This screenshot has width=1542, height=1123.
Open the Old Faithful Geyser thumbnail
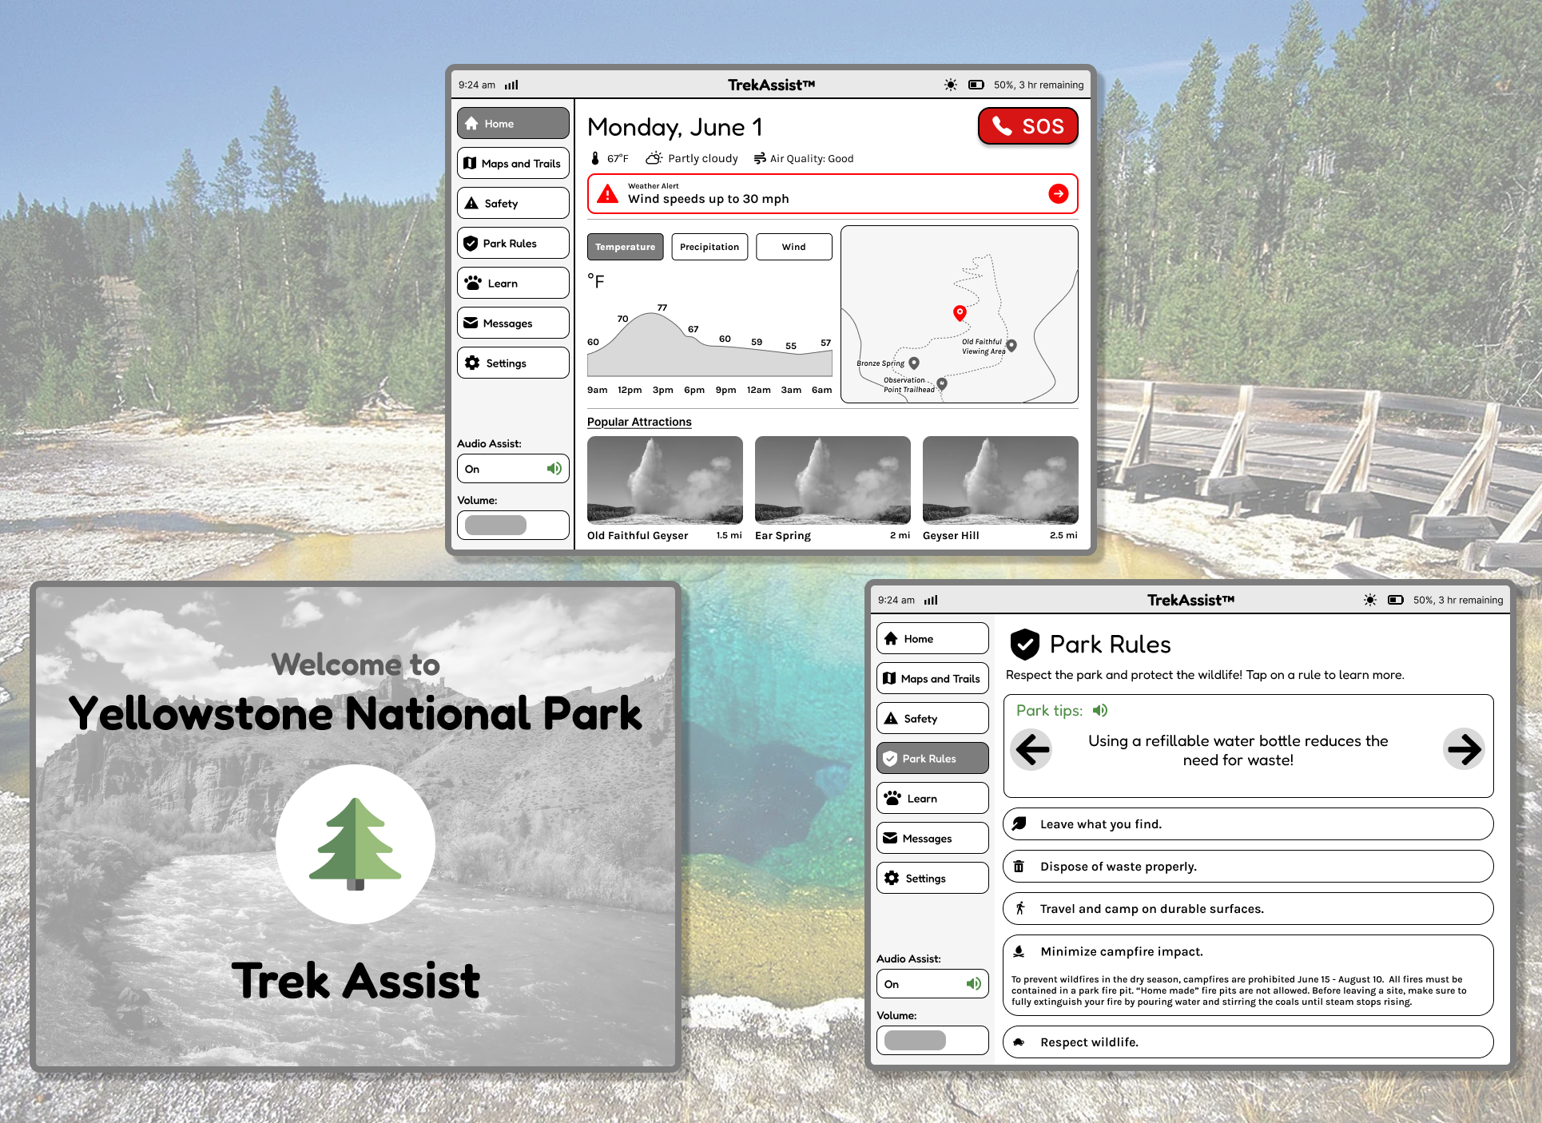pyautogui.click(x=664, y=480)
